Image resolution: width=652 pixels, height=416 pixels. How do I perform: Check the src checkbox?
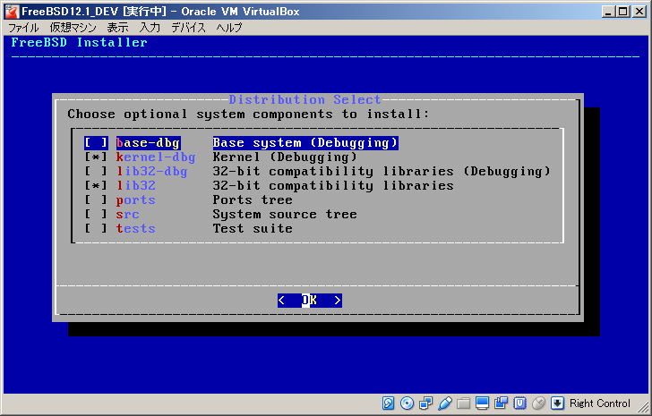(x=96, y=214)
